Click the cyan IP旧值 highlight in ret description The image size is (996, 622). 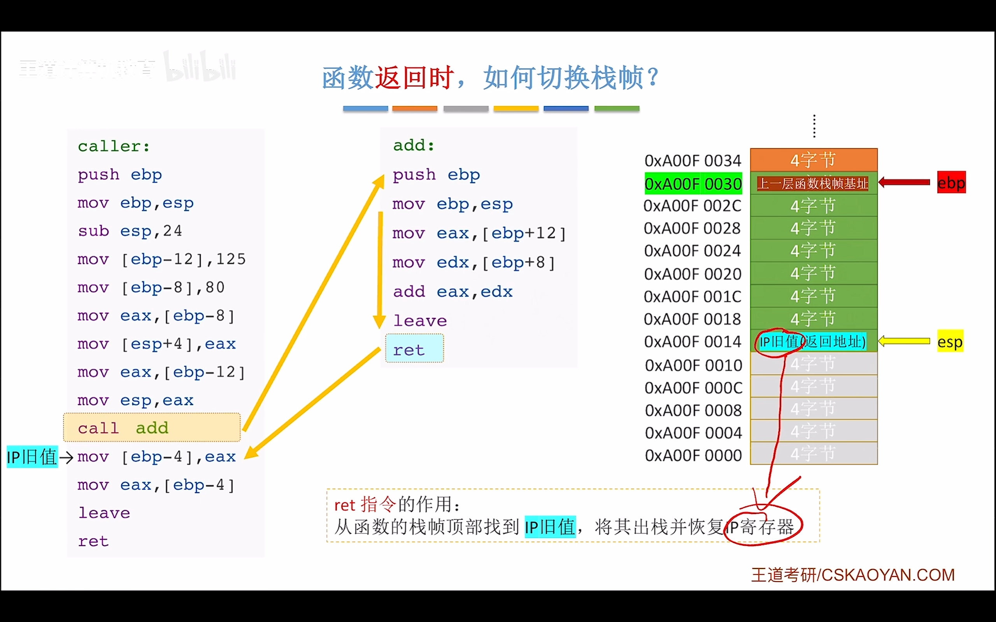pos(550,527)
